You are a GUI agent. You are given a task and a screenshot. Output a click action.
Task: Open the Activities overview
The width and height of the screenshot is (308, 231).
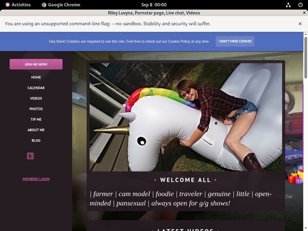[x=17, y=5]
